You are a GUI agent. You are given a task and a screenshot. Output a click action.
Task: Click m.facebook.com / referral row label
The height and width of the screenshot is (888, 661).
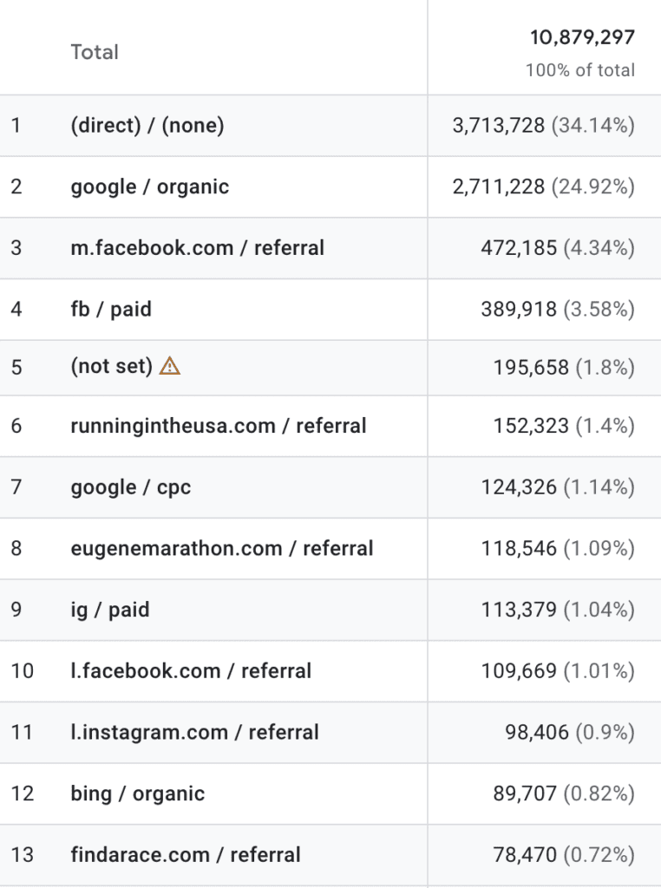click(x=197, y=248)
